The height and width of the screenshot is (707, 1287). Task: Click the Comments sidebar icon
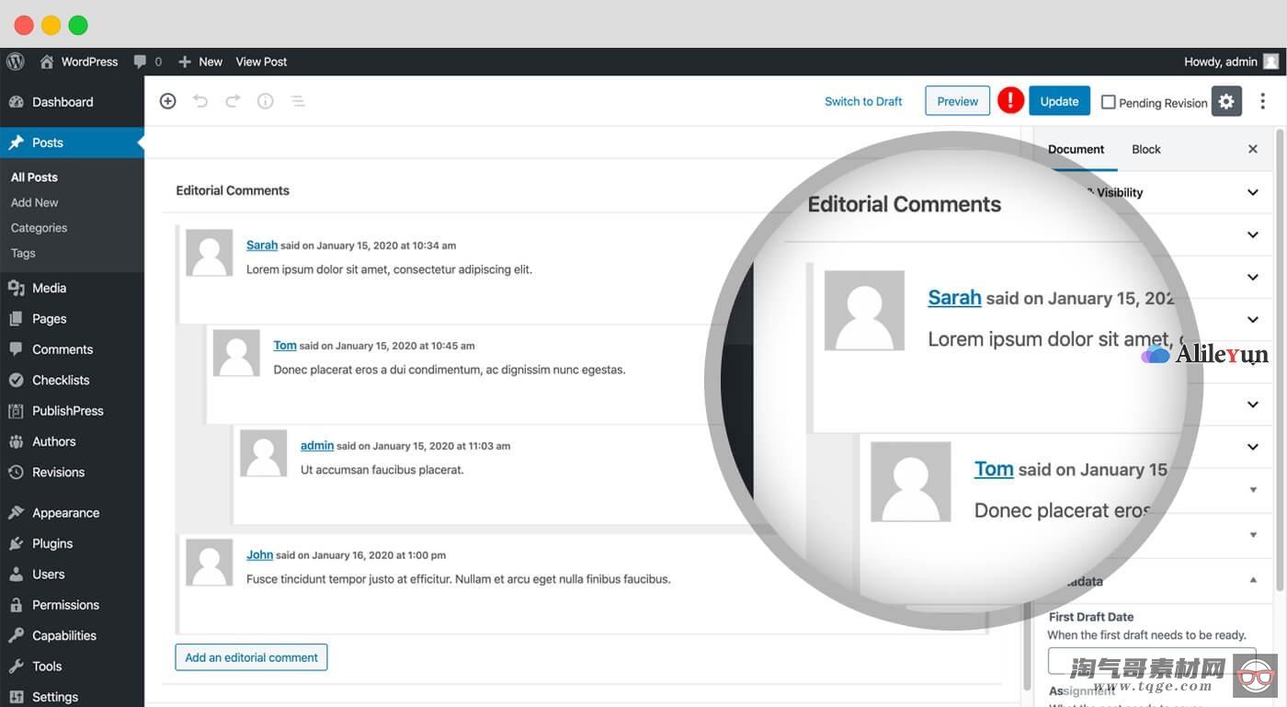(x=16, y=349)
